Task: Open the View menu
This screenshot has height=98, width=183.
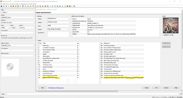Action: (8, 4)
